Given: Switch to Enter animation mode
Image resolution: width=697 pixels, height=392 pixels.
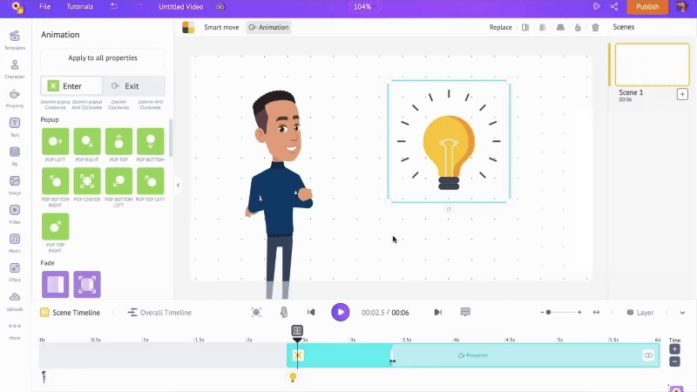Looking at the screenshot, I should click(71, 86).
